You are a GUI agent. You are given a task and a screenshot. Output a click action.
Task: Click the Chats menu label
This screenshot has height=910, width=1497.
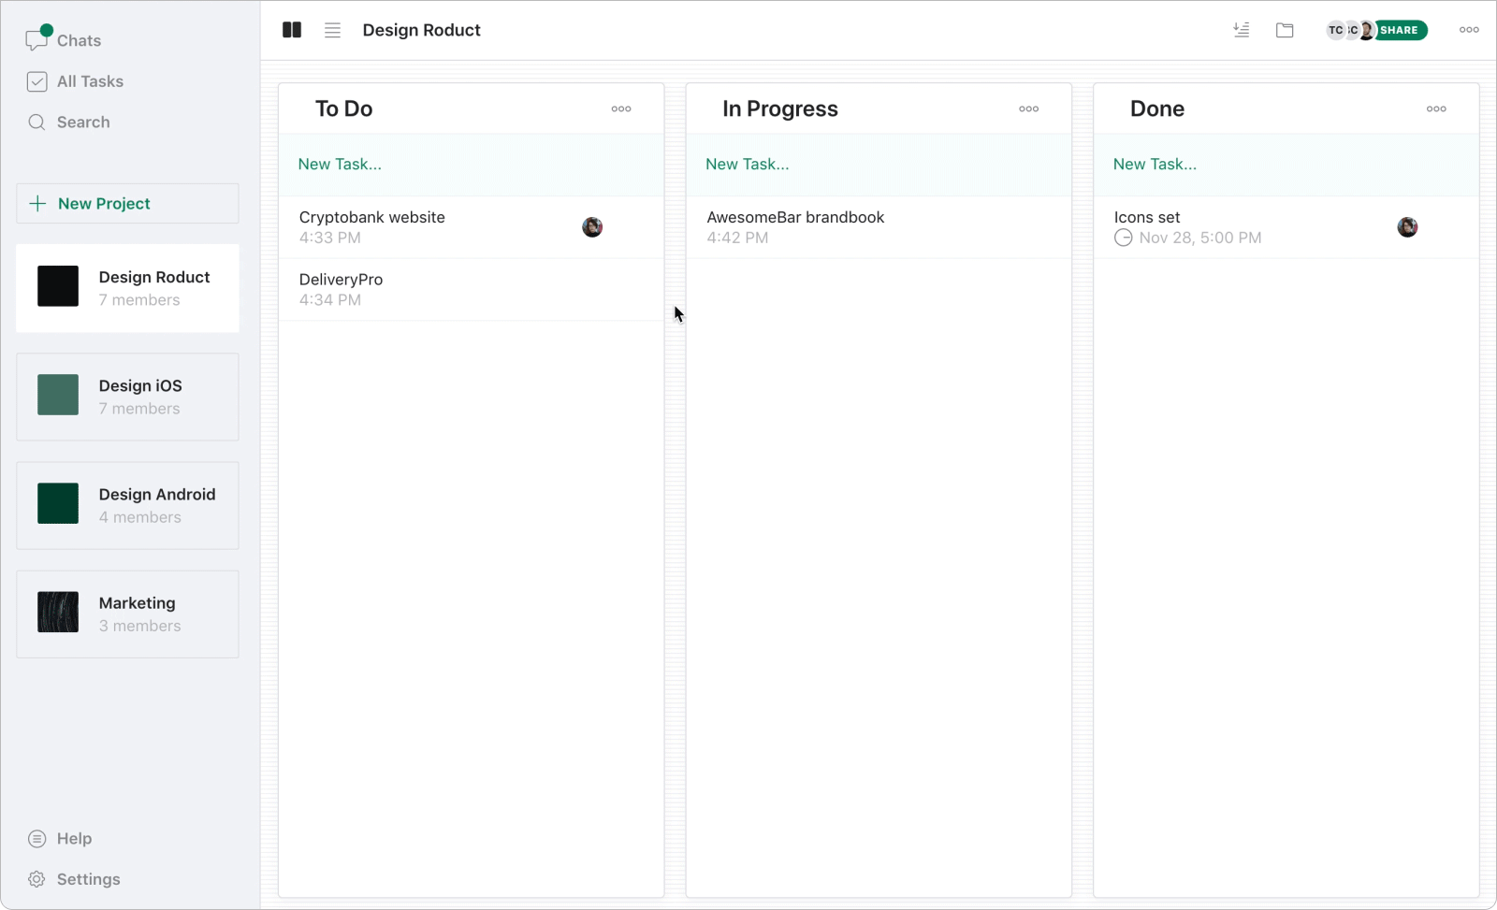click(79, 40)
